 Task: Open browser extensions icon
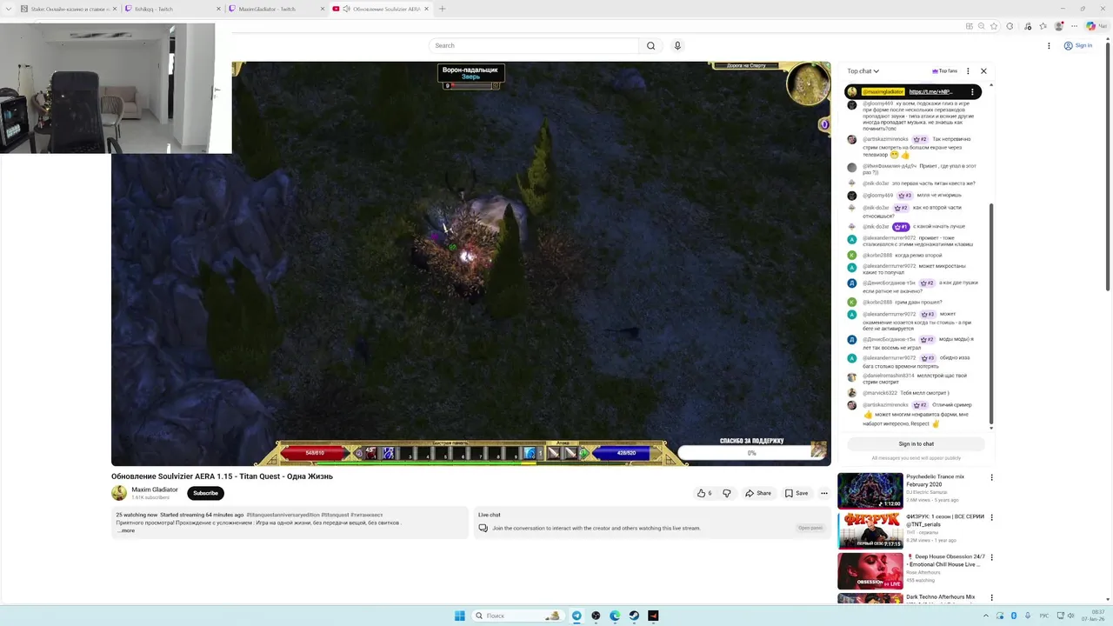click(x=1010, y=26)
